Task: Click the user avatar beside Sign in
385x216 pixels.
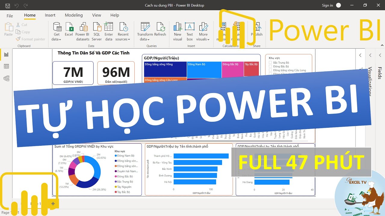Action: [338, 5]
